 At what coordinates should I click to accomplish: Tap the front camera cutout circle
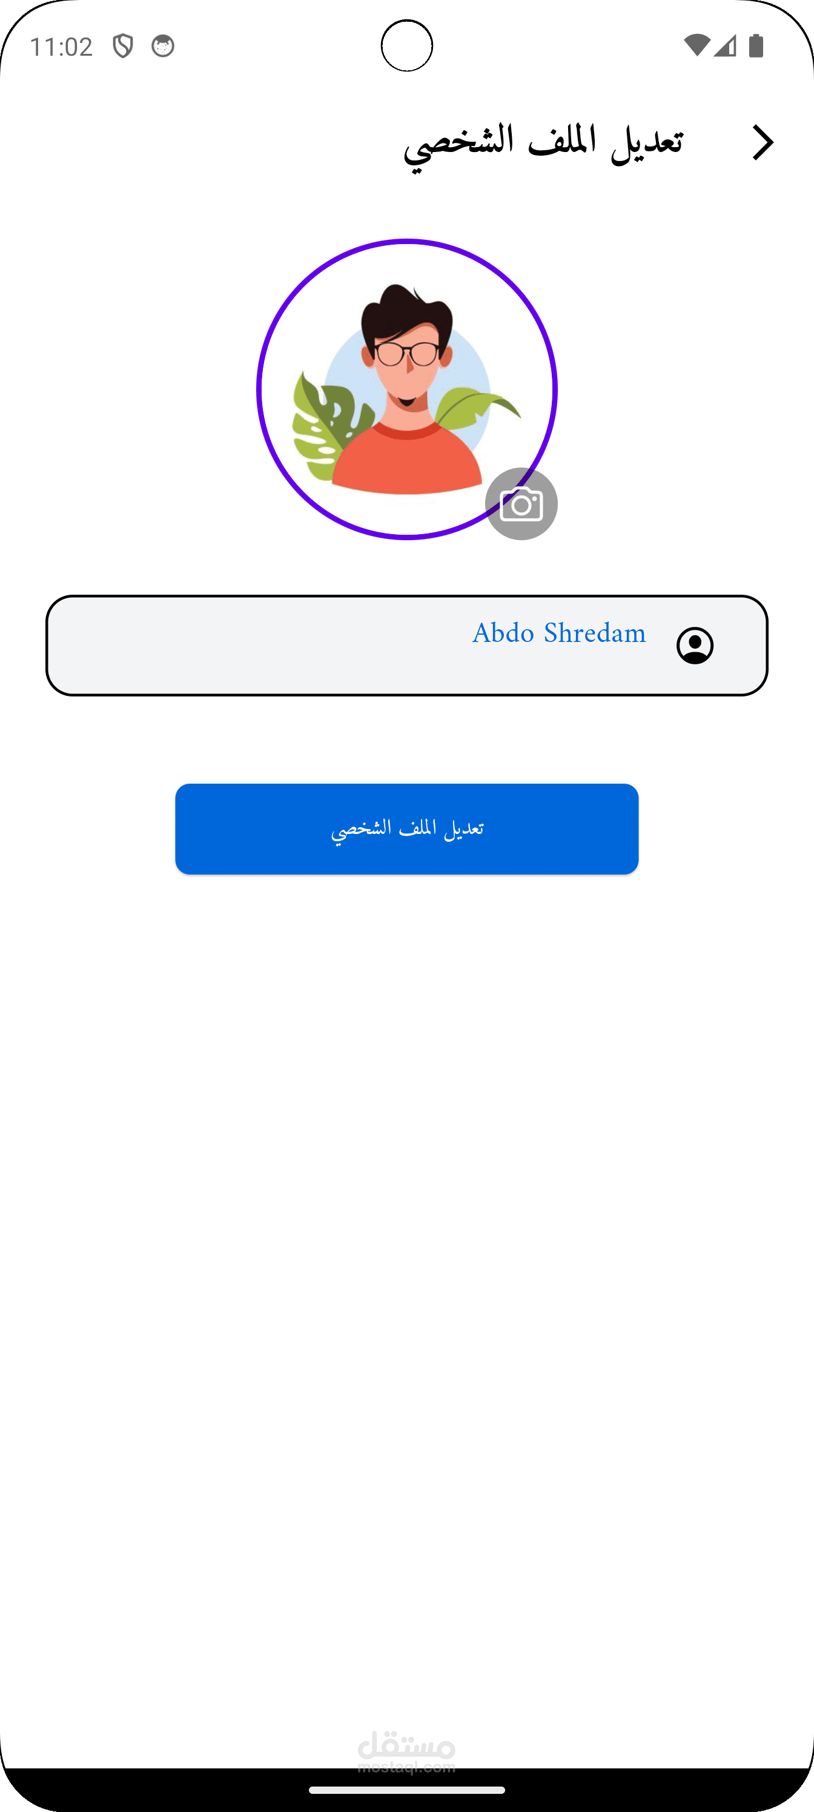click(x=406, y=45)
